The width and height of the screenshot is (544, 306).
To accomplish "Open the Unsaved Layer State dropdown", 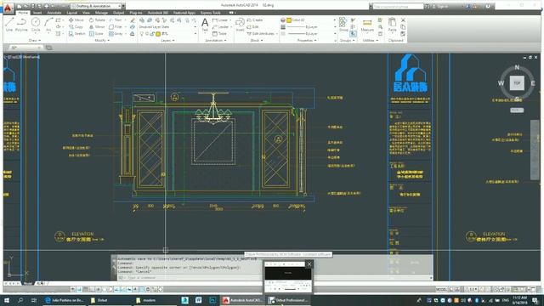I will tap(168, 26).
